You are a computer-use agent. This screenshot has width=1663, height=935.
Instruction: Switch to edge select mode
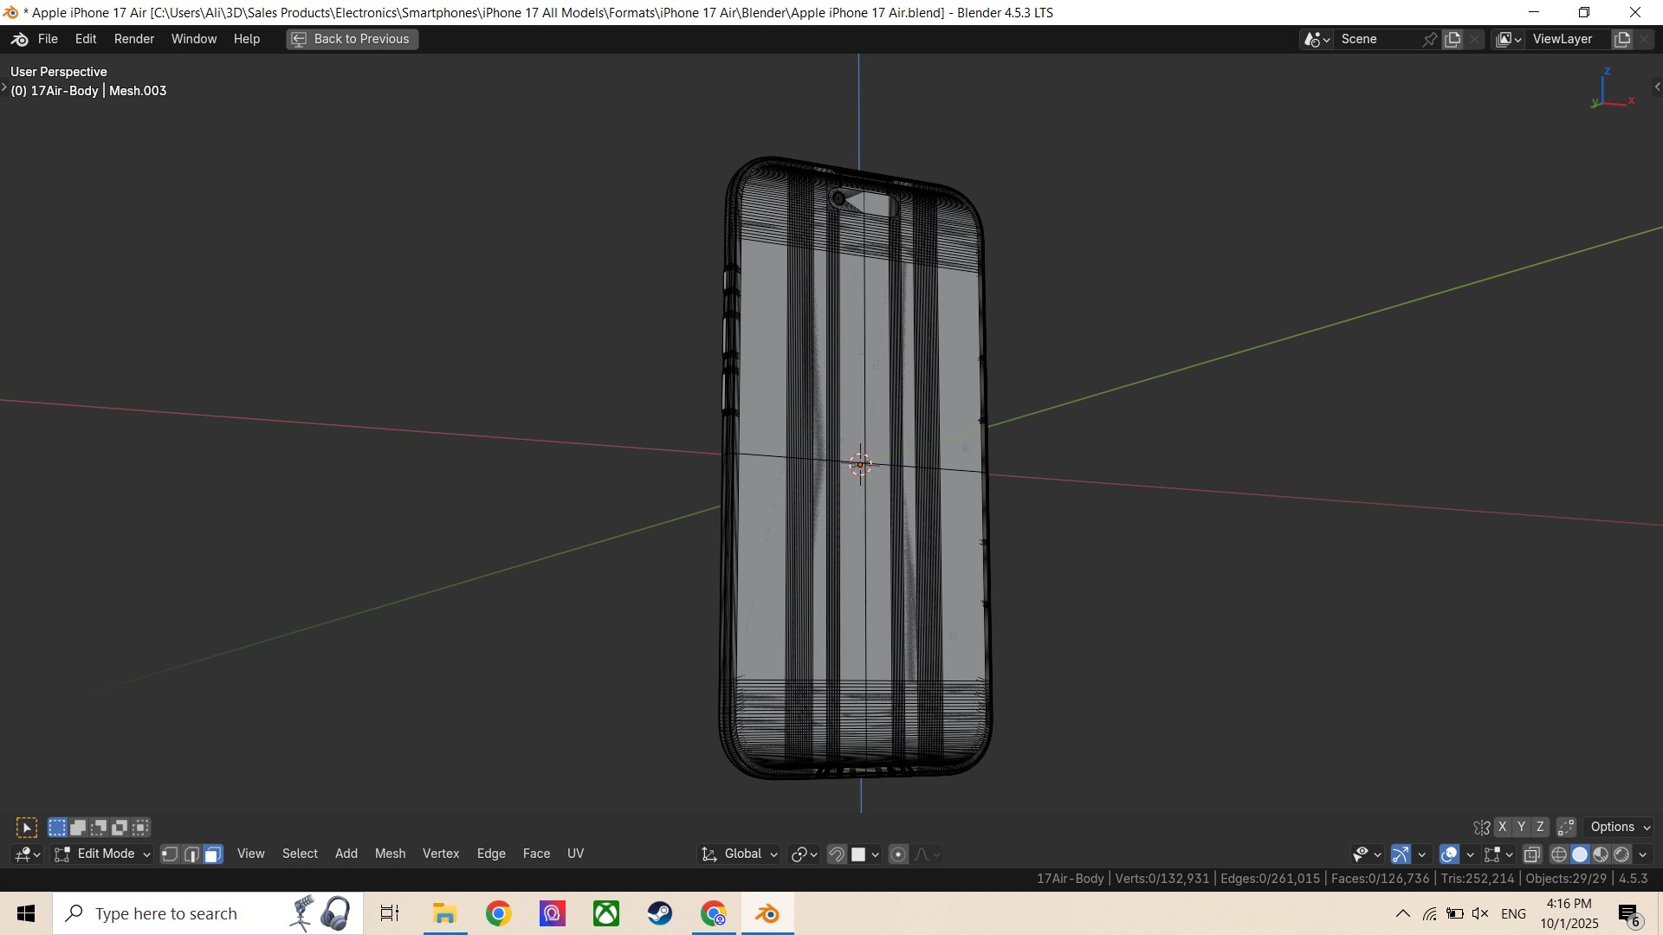click(191, 854)
